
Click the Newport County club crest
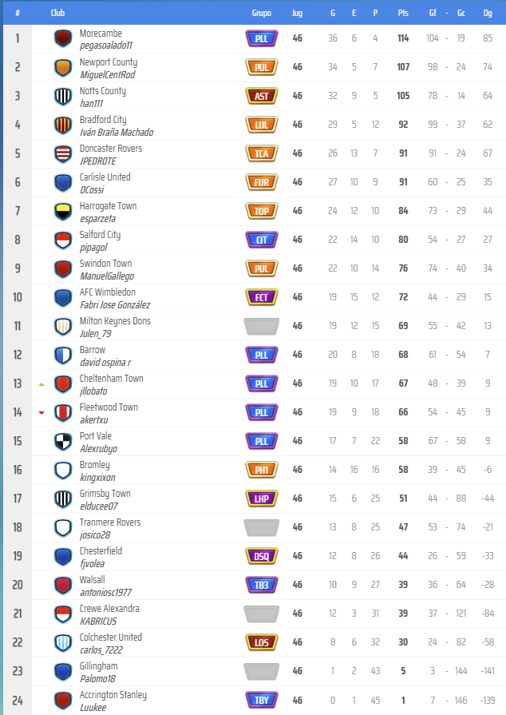pos(63,67)
